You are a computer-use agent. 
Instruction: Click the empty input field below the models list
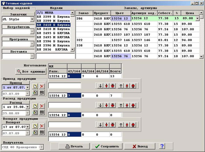coord(55,56)
